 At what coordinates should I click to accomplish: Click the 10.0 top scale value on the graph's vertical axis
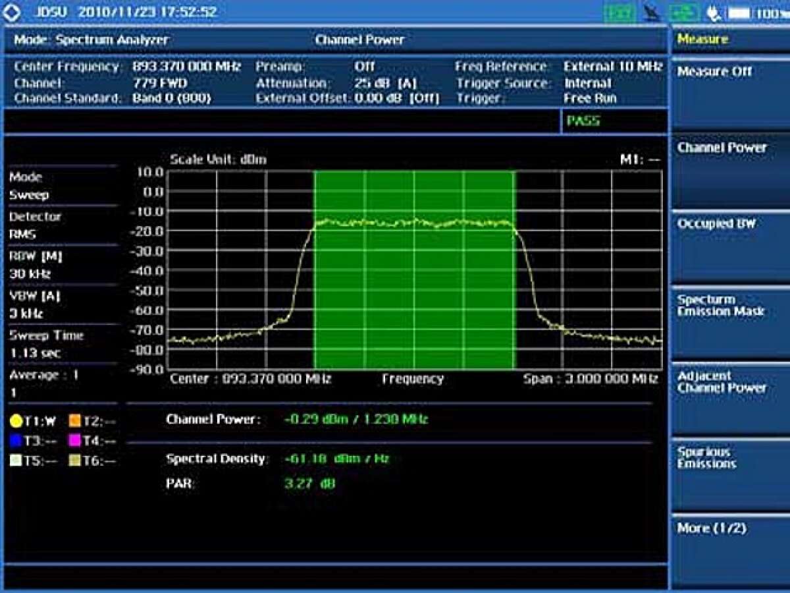point(149,172)
